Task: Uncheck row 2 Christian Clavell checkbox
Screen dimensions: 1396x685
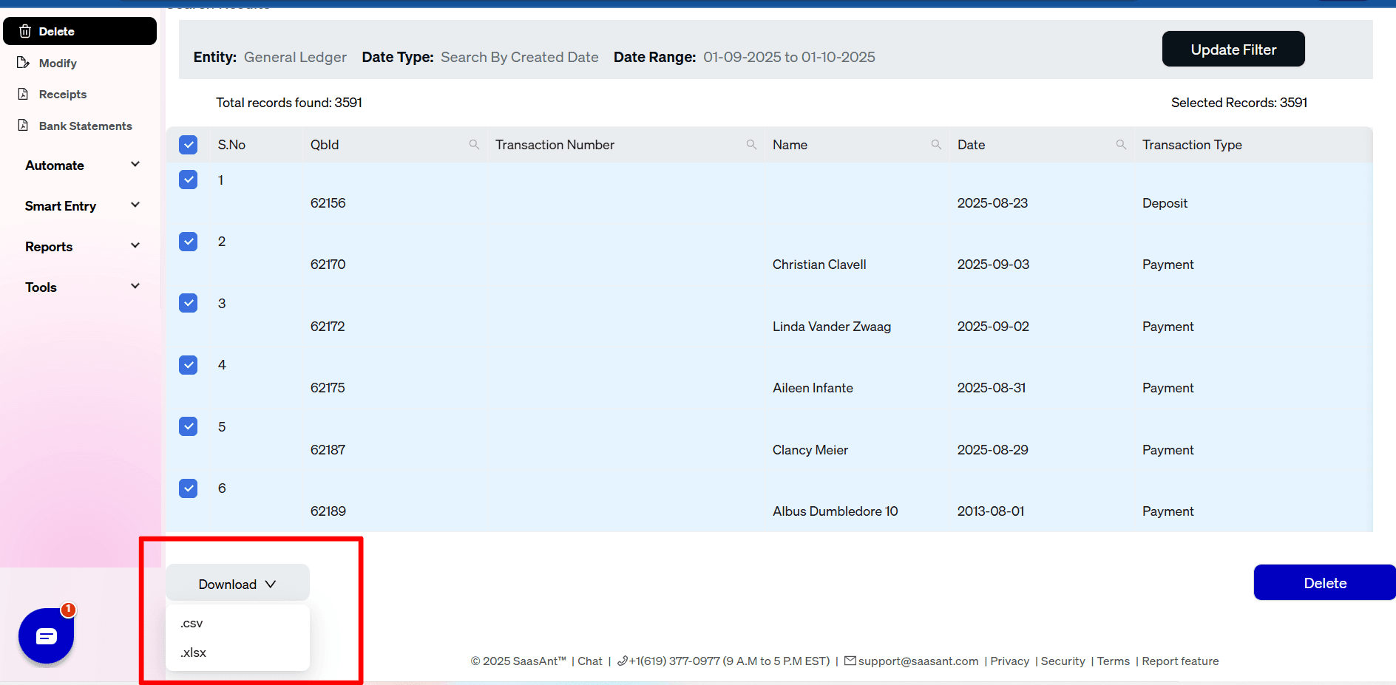Action: coord(189,242)
